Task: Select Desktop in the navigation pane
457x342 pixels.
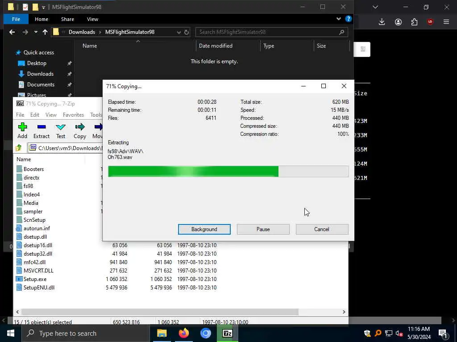Action: pyautogui.click(x=37, y=63)
